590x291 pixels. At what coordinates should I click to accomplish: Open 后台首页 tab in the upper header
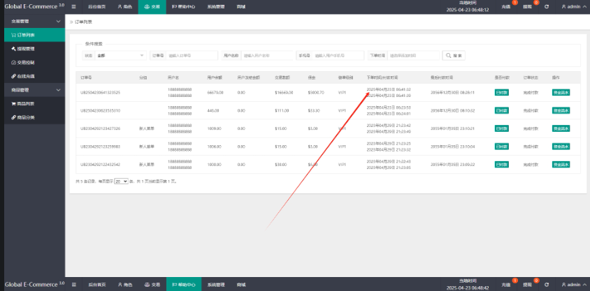point(96,7)
